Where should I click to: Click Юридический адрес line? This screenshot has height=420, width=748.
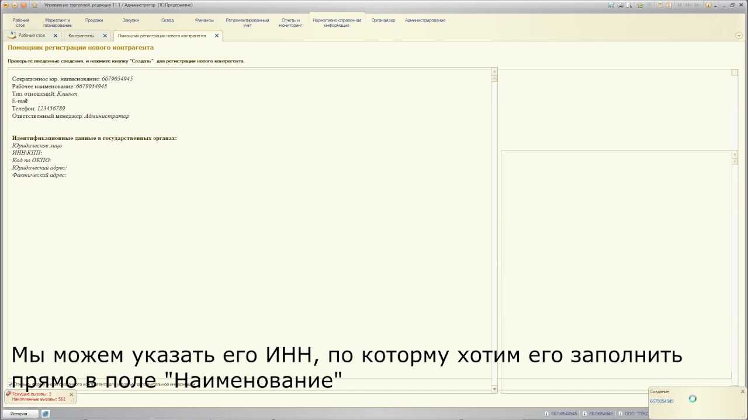(x=39, y=168)
